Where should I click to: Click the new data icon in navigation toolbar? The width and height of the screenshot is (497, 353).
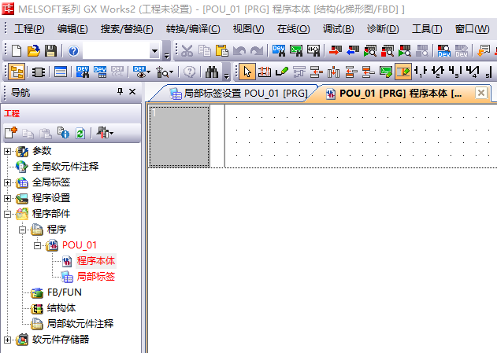click(10, 133)
